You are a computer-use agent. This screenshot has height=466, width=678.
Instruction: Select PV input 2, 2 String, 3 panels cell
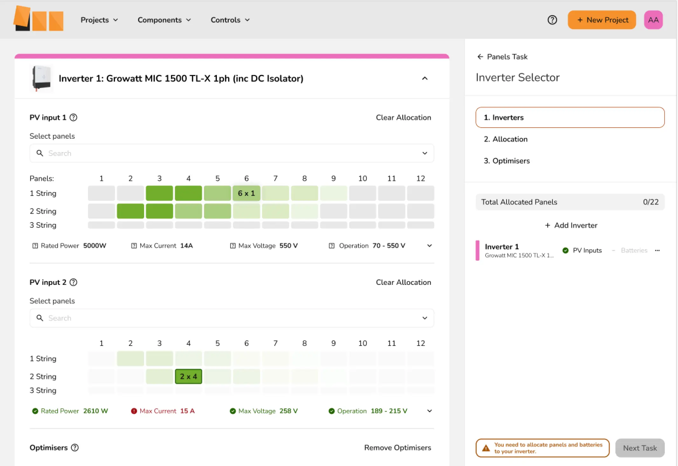[159, 377]
